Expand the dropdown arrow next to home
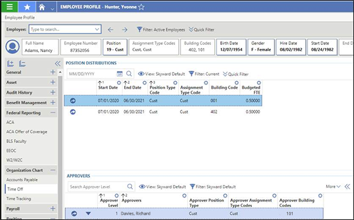Viewport: 354px width, 220px height. [x=53, y=9]
